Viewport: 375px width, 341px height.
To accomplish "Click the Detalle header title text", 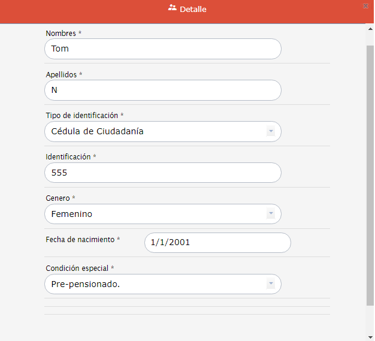I will click(x=193, y=10).
